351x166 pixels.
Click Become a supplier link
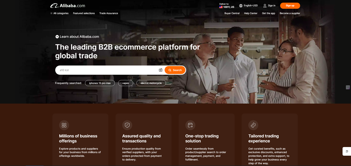[290, 13]
